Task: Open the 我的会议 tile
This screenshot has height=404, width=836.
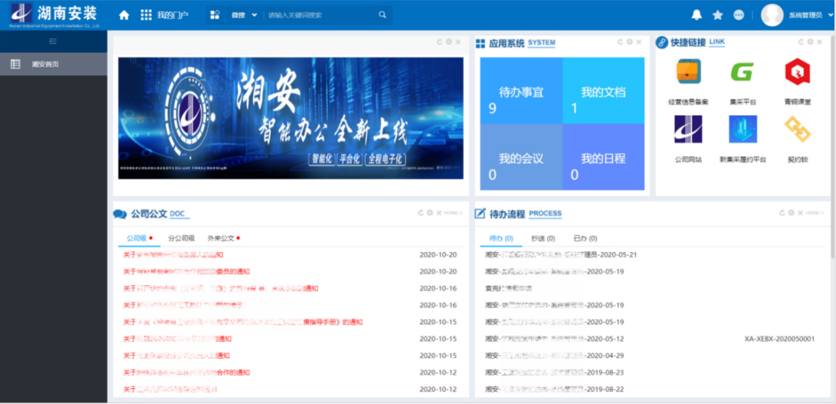Action: pos(521,157)
